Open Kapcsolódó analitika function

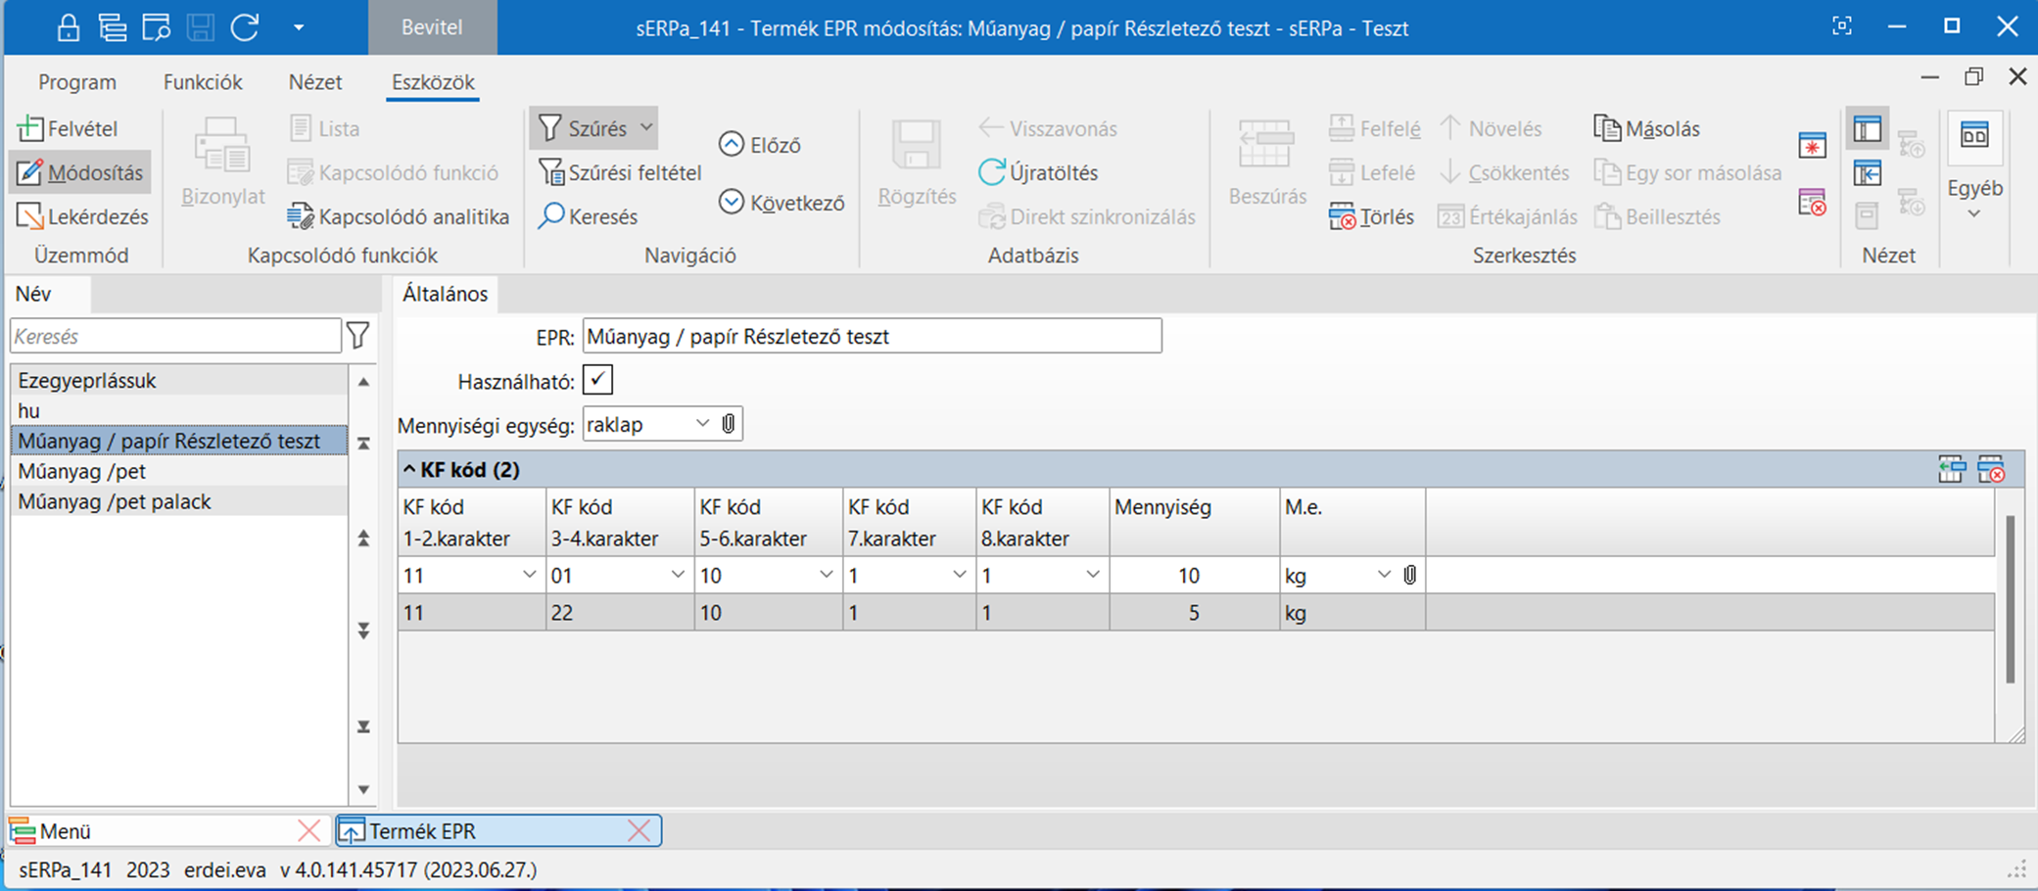(399, 216)
